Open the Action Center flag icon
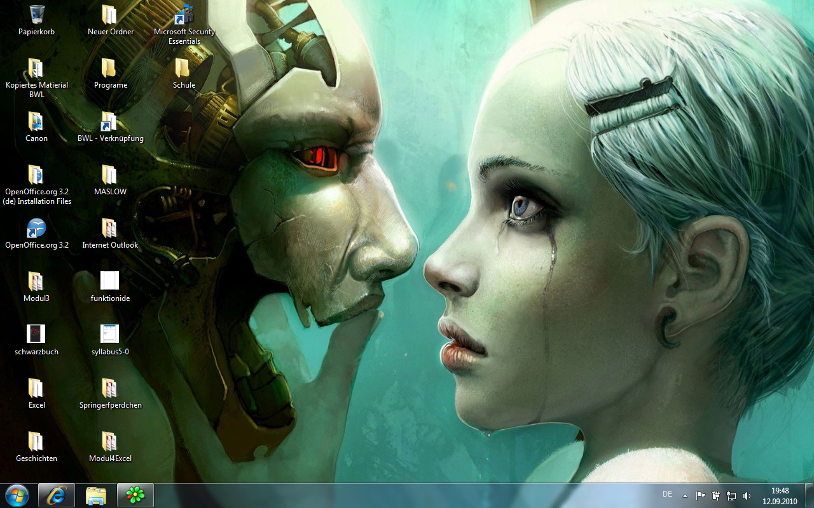Screen dimensions: 814x508 [x=700, y=495]
